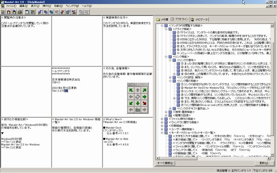Click the 更新 button

point(264,163)
